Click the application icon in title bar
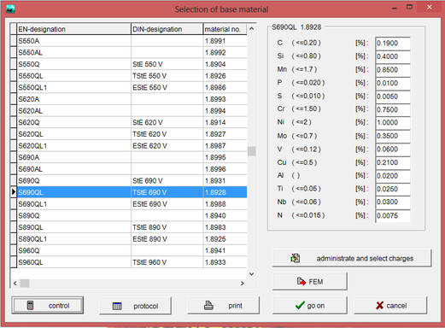Viewport: 445px width, 328px height. [x=10, y=9]
